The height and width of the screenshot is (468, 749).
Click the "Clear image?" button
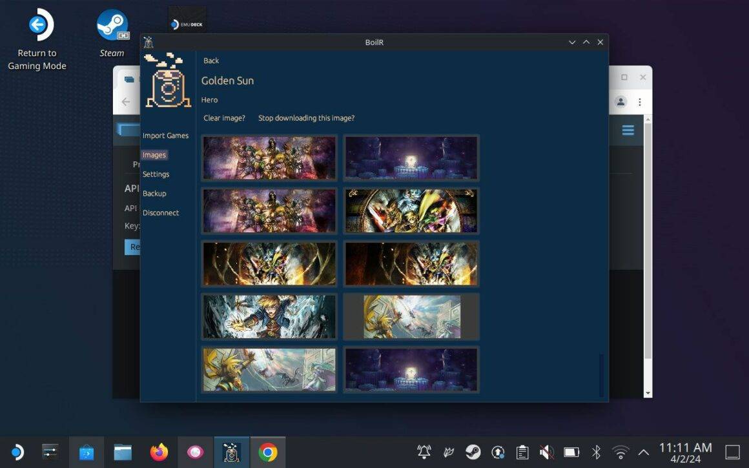[x=224, y=118]
